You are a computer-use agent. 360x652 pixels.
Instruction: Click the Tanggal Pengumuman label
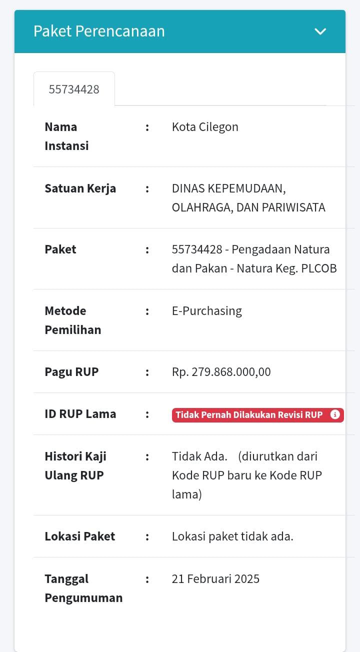point(83,588)
